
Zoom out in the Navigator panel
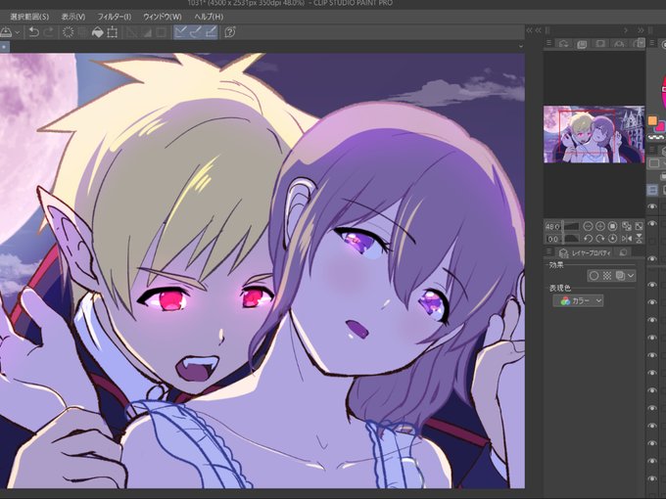click(588, 226)
